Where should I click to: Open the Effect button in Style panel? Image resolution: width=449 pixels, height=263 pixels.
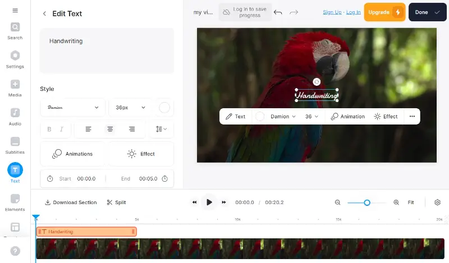click(x=141, y=154)
